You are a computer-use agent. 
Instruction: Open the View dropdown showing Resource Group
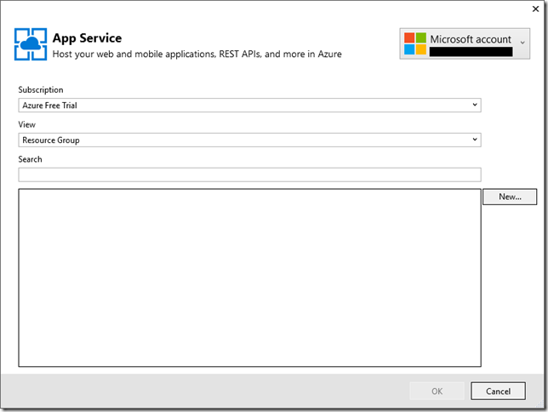point(249,140)
